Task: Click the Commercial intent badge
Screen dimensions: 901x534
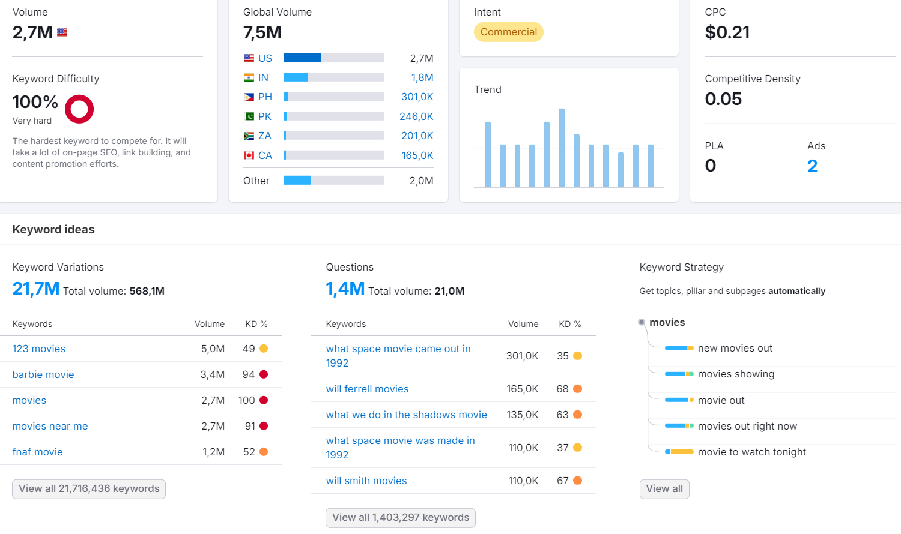Action: (x=509, y=32)
